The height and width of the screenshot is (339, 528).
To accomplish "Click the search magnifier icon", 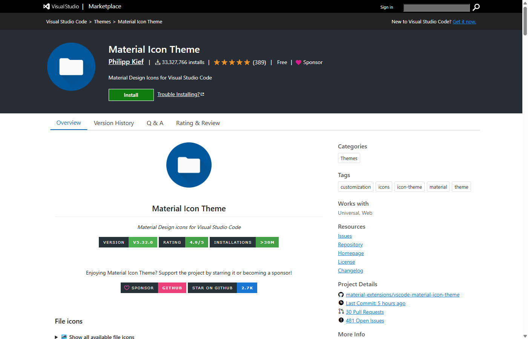I will point(476,7).
